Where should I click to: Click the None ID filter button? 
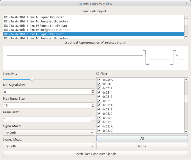point(142,146)
